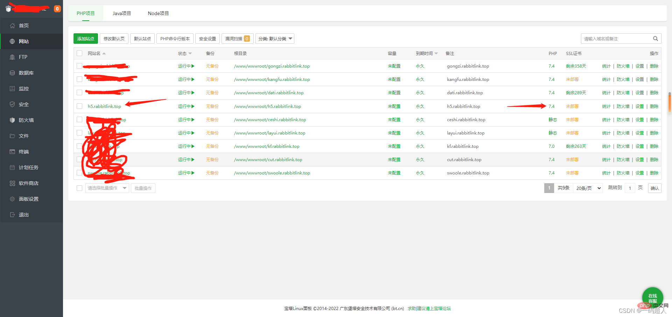Open the h5.rabbitlink.top site link
This screenshot has width=672, height=317.
[x=104, y=106]
